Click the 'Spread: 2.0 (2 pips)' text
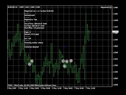Image resolution: width=126 pixels, height=95 pixels. 32,34
